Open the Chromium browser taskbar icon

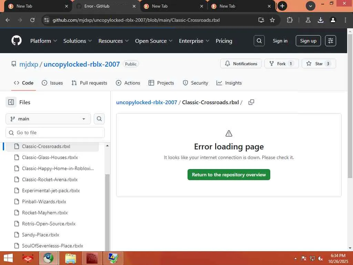pos(49,258)
